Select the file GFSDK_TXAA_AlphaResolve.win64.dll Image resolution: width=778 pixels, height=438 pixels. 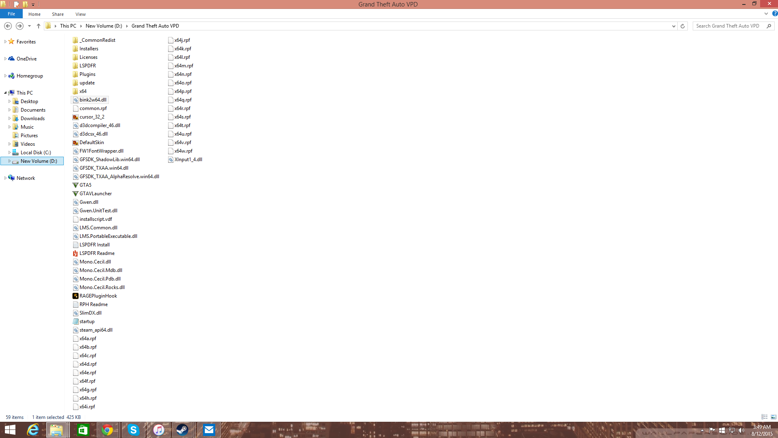point(116,177)
